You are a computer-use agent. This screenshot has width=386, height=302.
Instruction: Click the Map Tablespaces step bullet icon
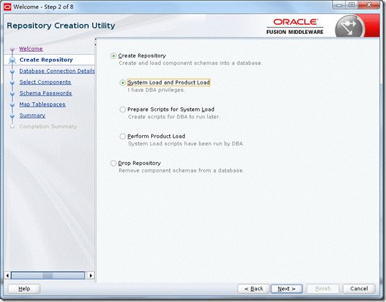[12, 105]
